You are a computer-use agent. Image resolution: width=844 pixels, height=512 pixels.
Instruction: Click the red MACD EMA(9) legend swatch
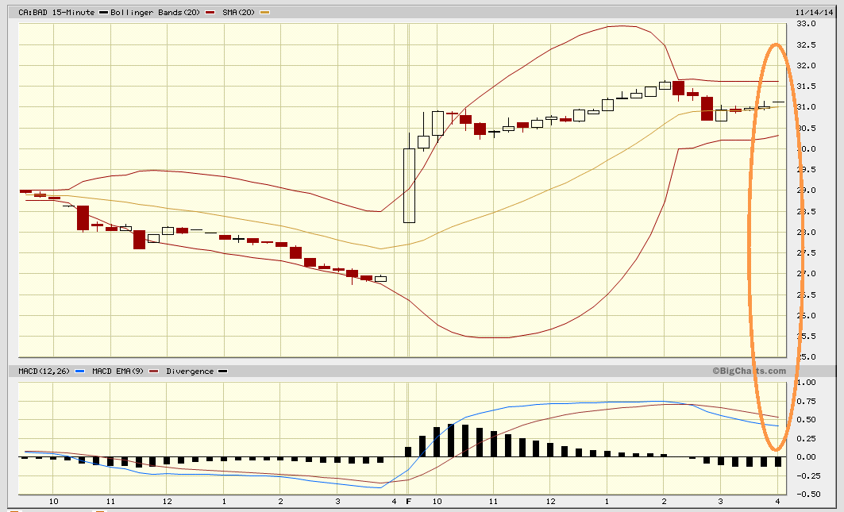click(154, 371)
